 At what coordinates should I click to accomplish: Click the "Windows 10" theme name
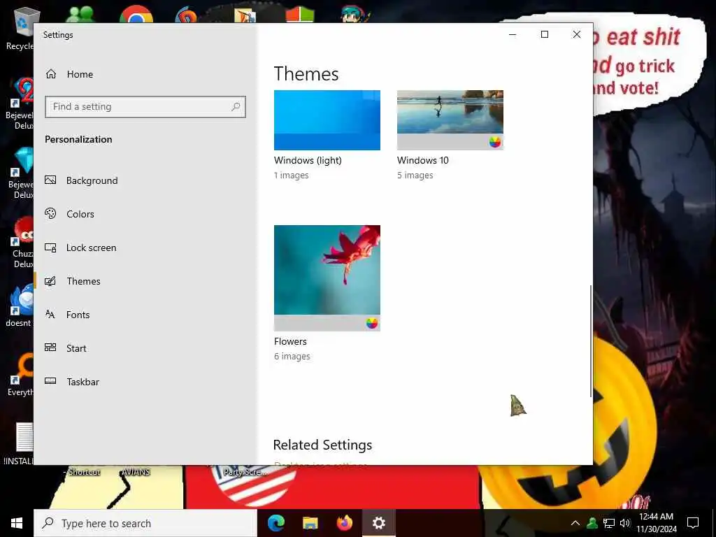pyautogui.click(x=423, y=160)
